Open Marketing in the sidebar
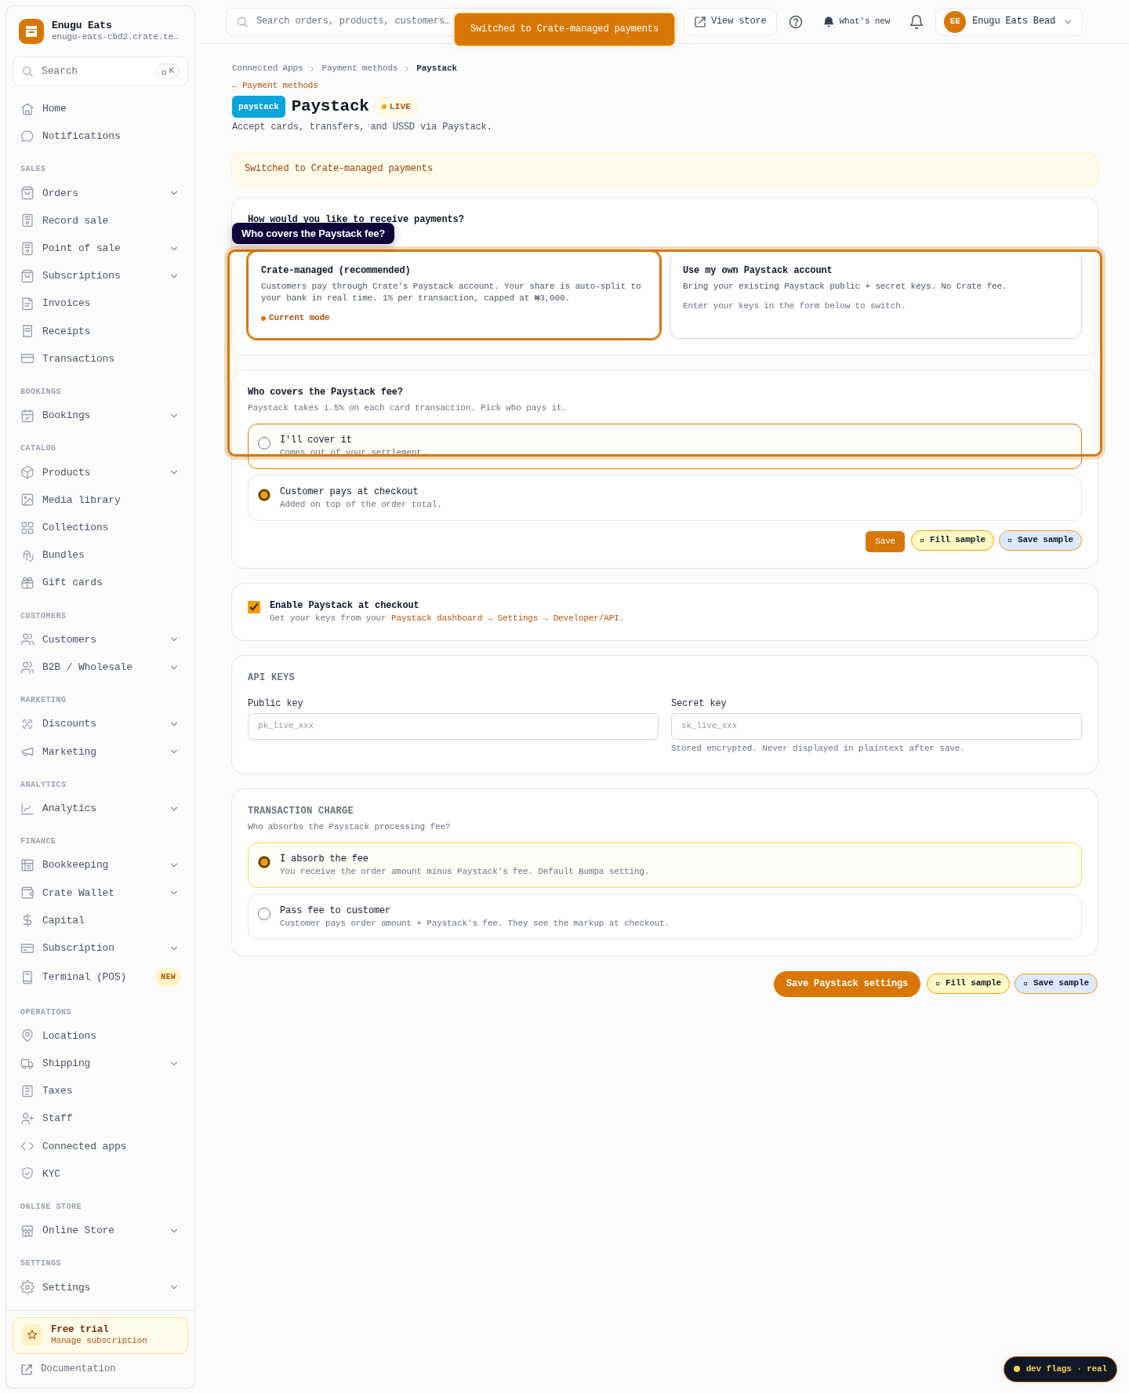This screenshot has width=1129, height=1394. (x=100, y=752)
